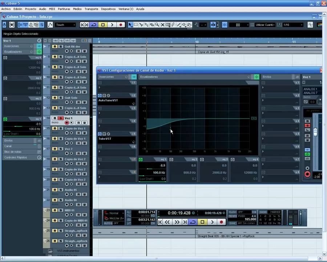Select the Erase tool

tap(152, 25)
